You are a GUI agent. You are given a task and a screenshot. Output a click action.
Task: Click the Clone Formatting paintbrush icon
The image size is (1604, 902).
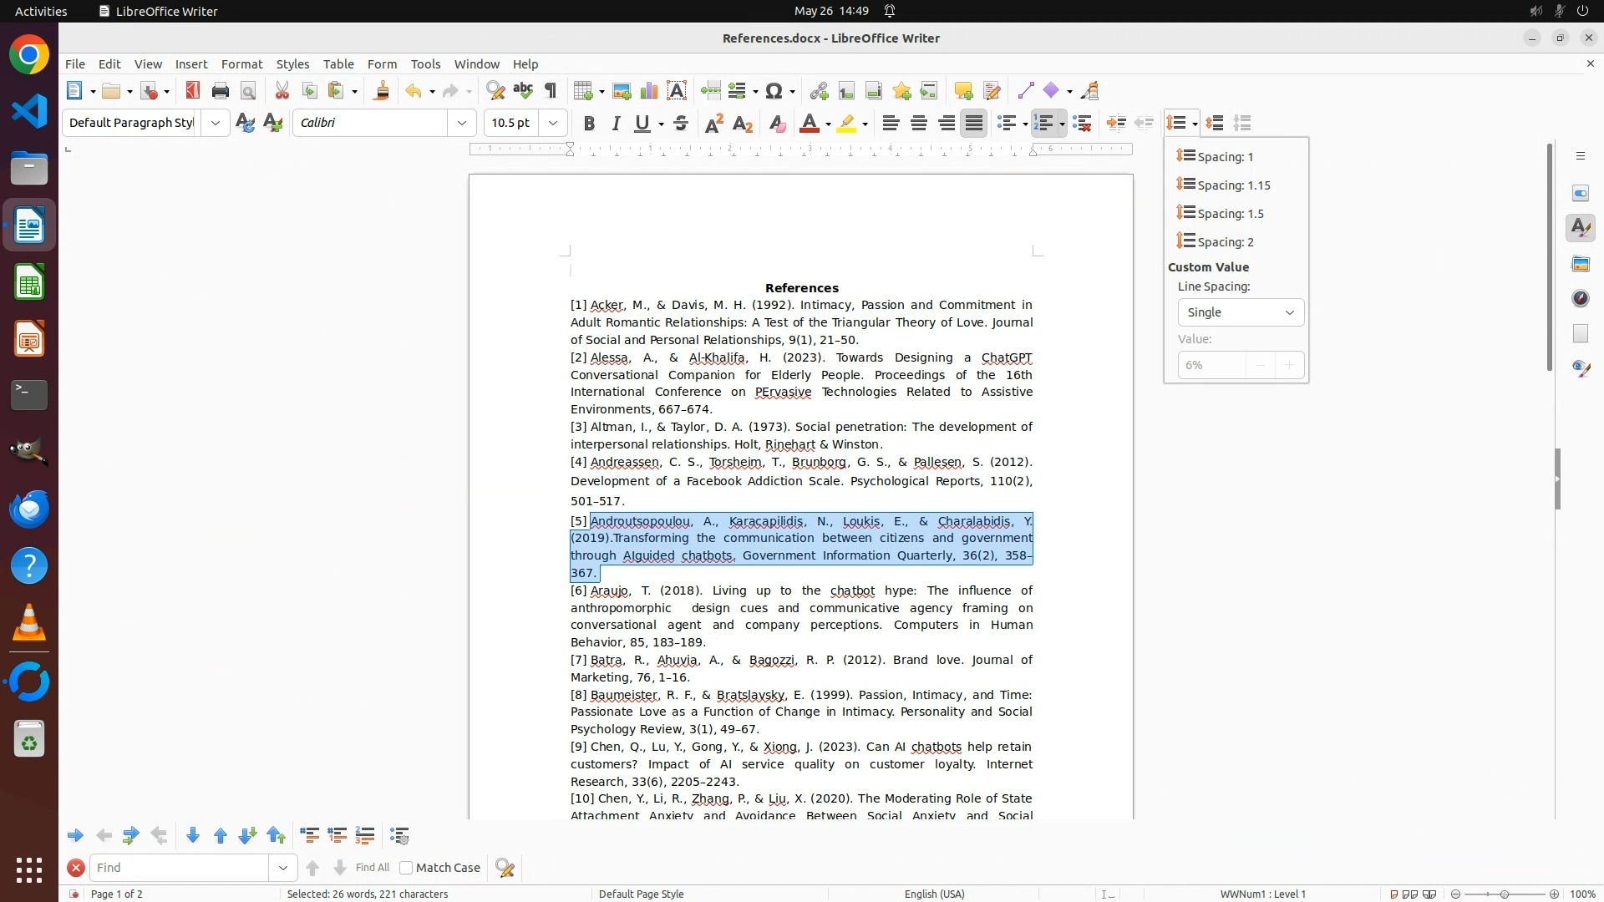(x=382, y=91)
